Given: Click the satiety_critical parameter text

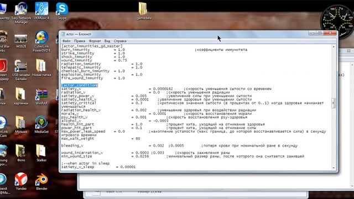Looking at the screenshot, I should [x=79, y=103].
